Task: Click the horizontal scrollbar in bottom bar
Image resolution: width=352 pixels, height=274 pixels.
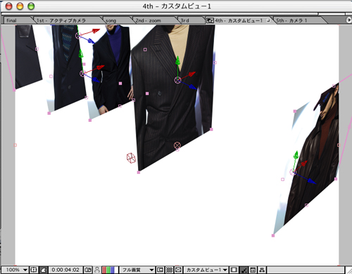Action: tap(306, 270)
